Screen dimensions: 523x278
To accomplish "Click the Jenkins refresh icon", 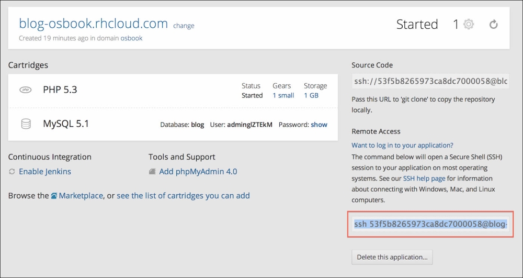I will pos(12,172).
